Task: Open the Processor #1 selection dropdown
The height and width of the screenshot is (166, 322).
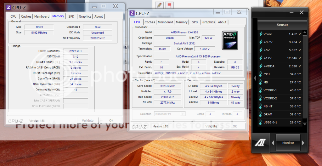Action: pyautogui.click(x=170, y=114)
